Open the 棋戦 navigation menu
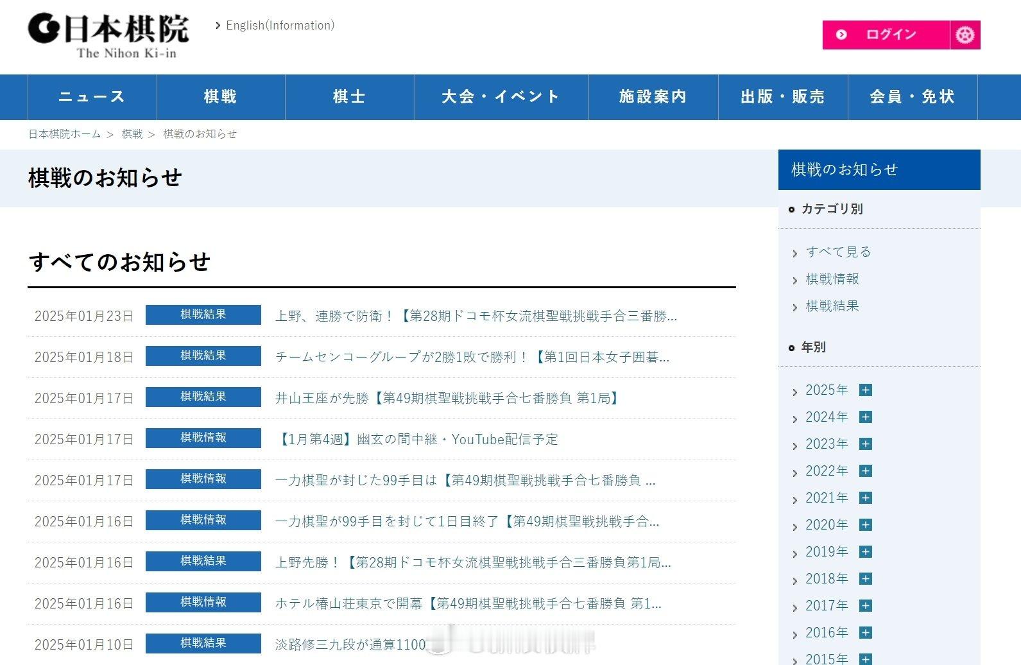The height and width of the screenshot is (665, 1021). [221, 97]
